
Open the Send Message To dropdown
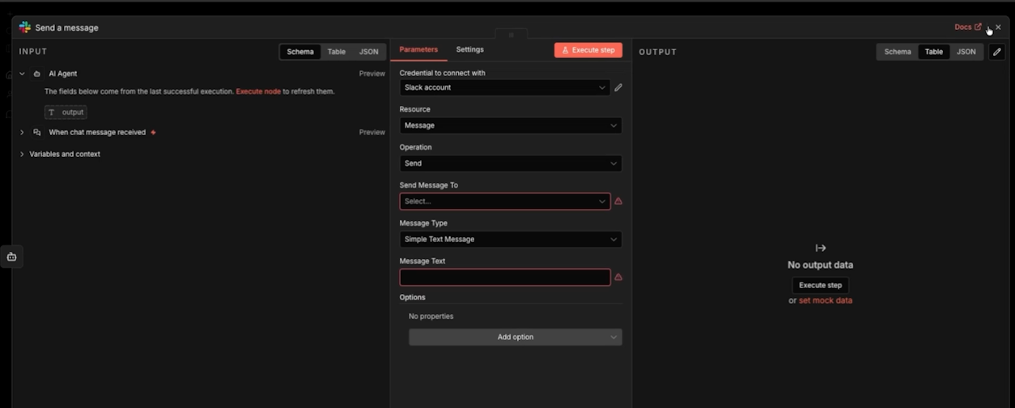tap(504, 202)
